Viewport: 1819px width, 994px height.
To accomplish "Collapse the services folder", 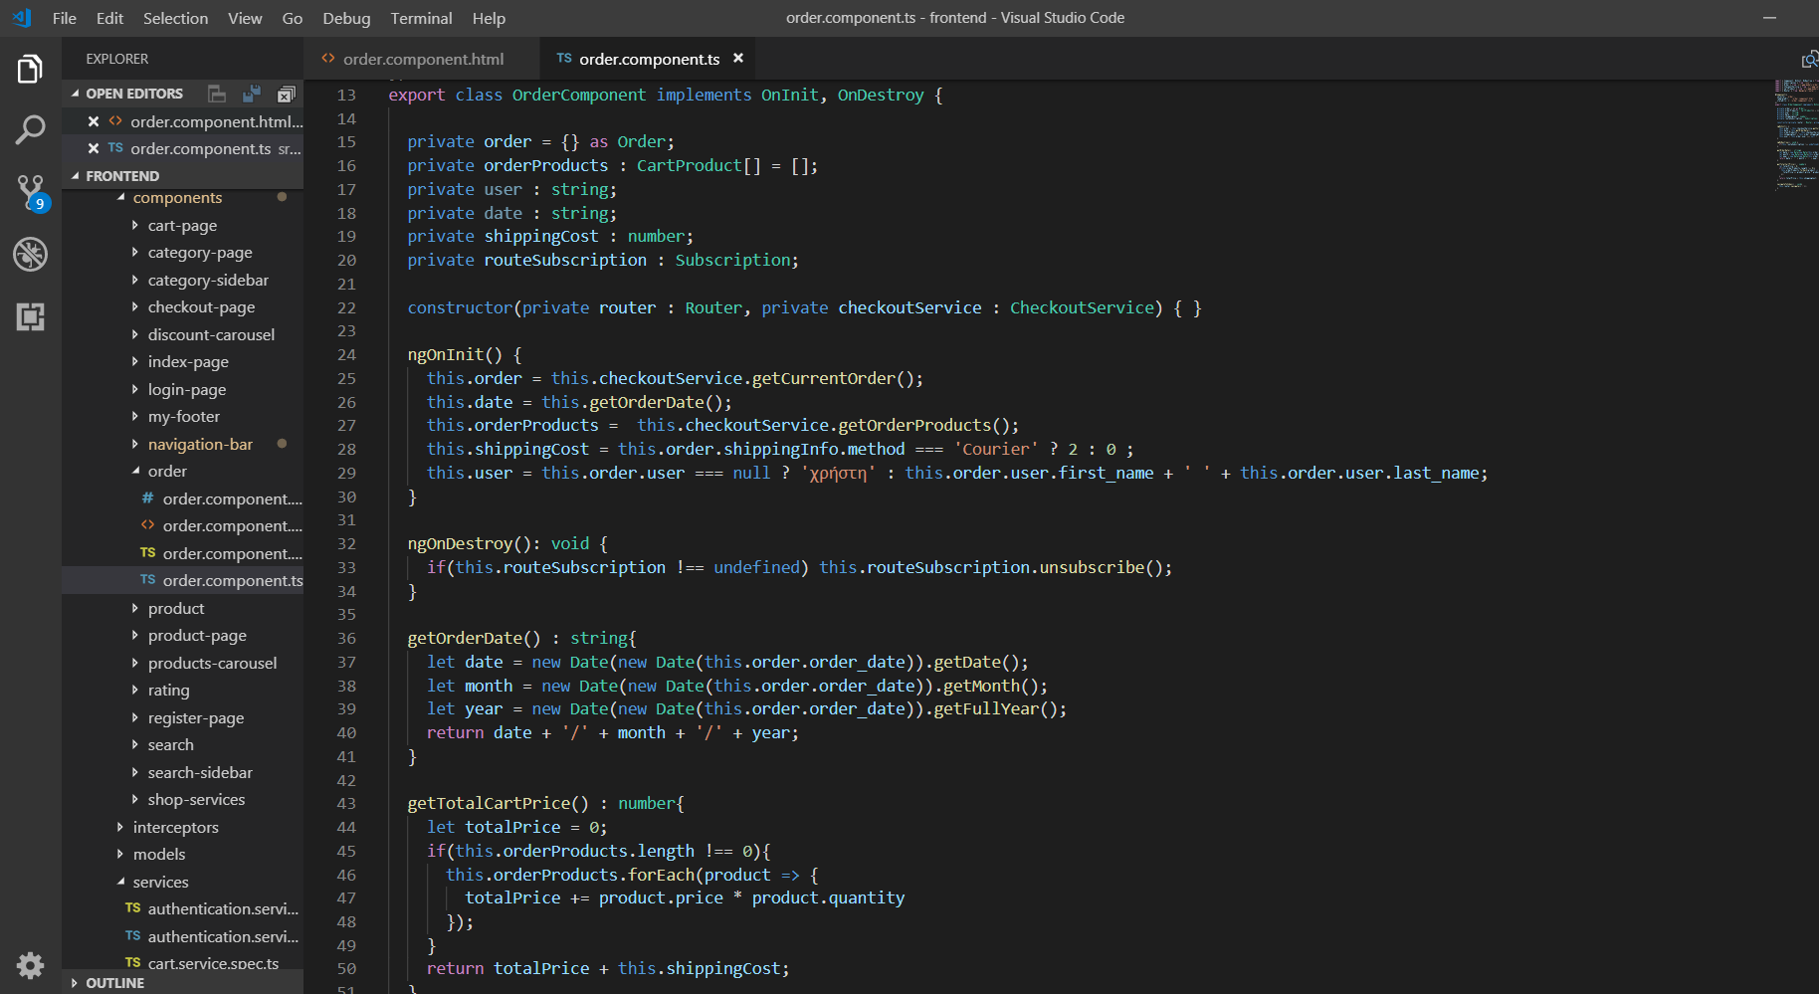I will click(182, 883).
